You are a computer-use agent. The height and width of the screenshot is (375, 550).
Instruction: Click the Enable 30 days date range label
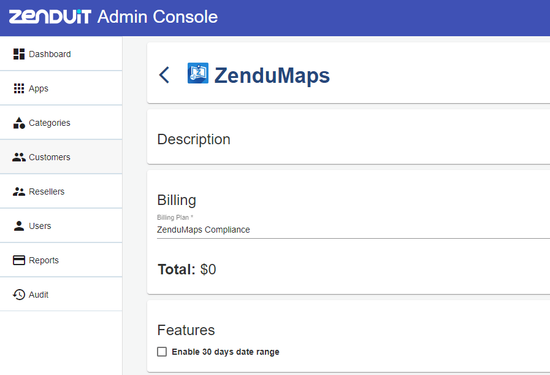click(x=226, y=352)
